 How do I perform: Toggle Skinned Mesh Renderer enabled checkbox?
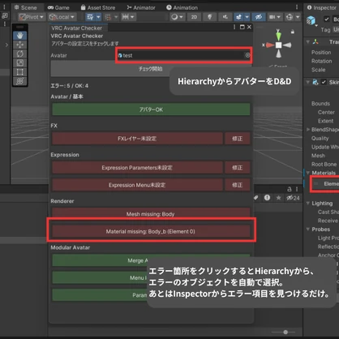324,82
